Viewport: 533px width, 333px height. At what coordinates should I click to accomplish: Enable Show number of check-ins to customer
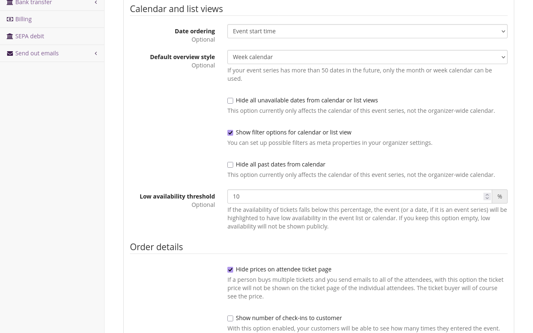(x=230, y=318)
